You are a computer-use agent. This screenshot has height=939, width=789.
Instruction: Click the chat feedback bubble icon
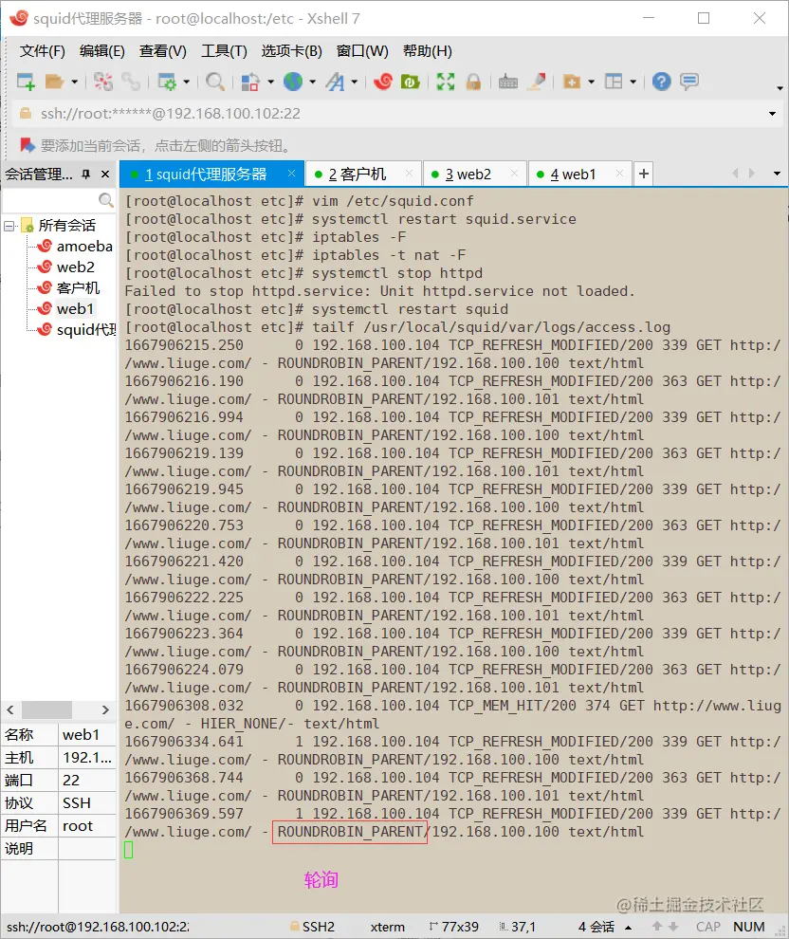[689, 82]
